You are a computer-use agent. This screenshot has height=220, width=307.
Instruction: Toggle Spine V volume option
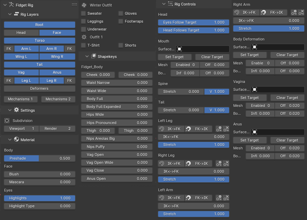point(217,91)
